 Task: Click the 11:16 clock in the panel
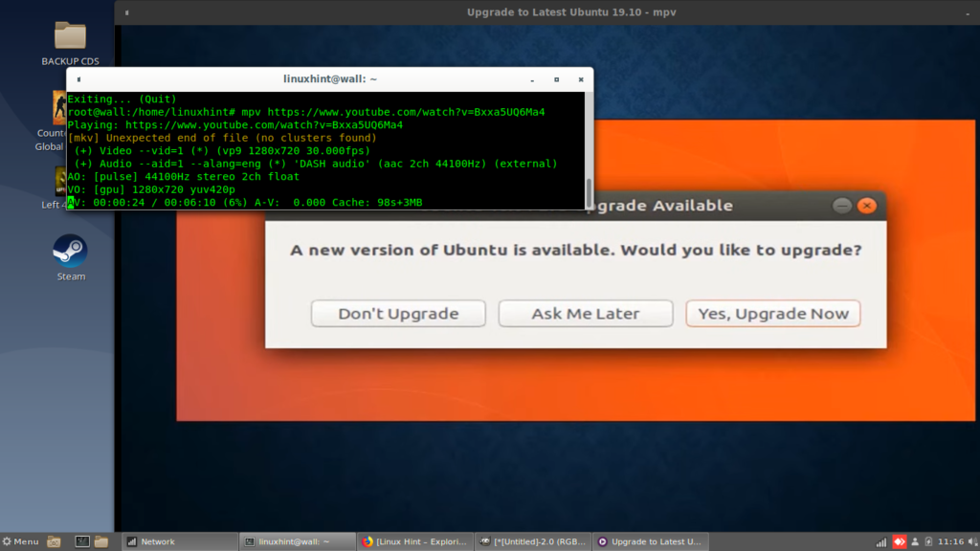[x=950, y=541]
